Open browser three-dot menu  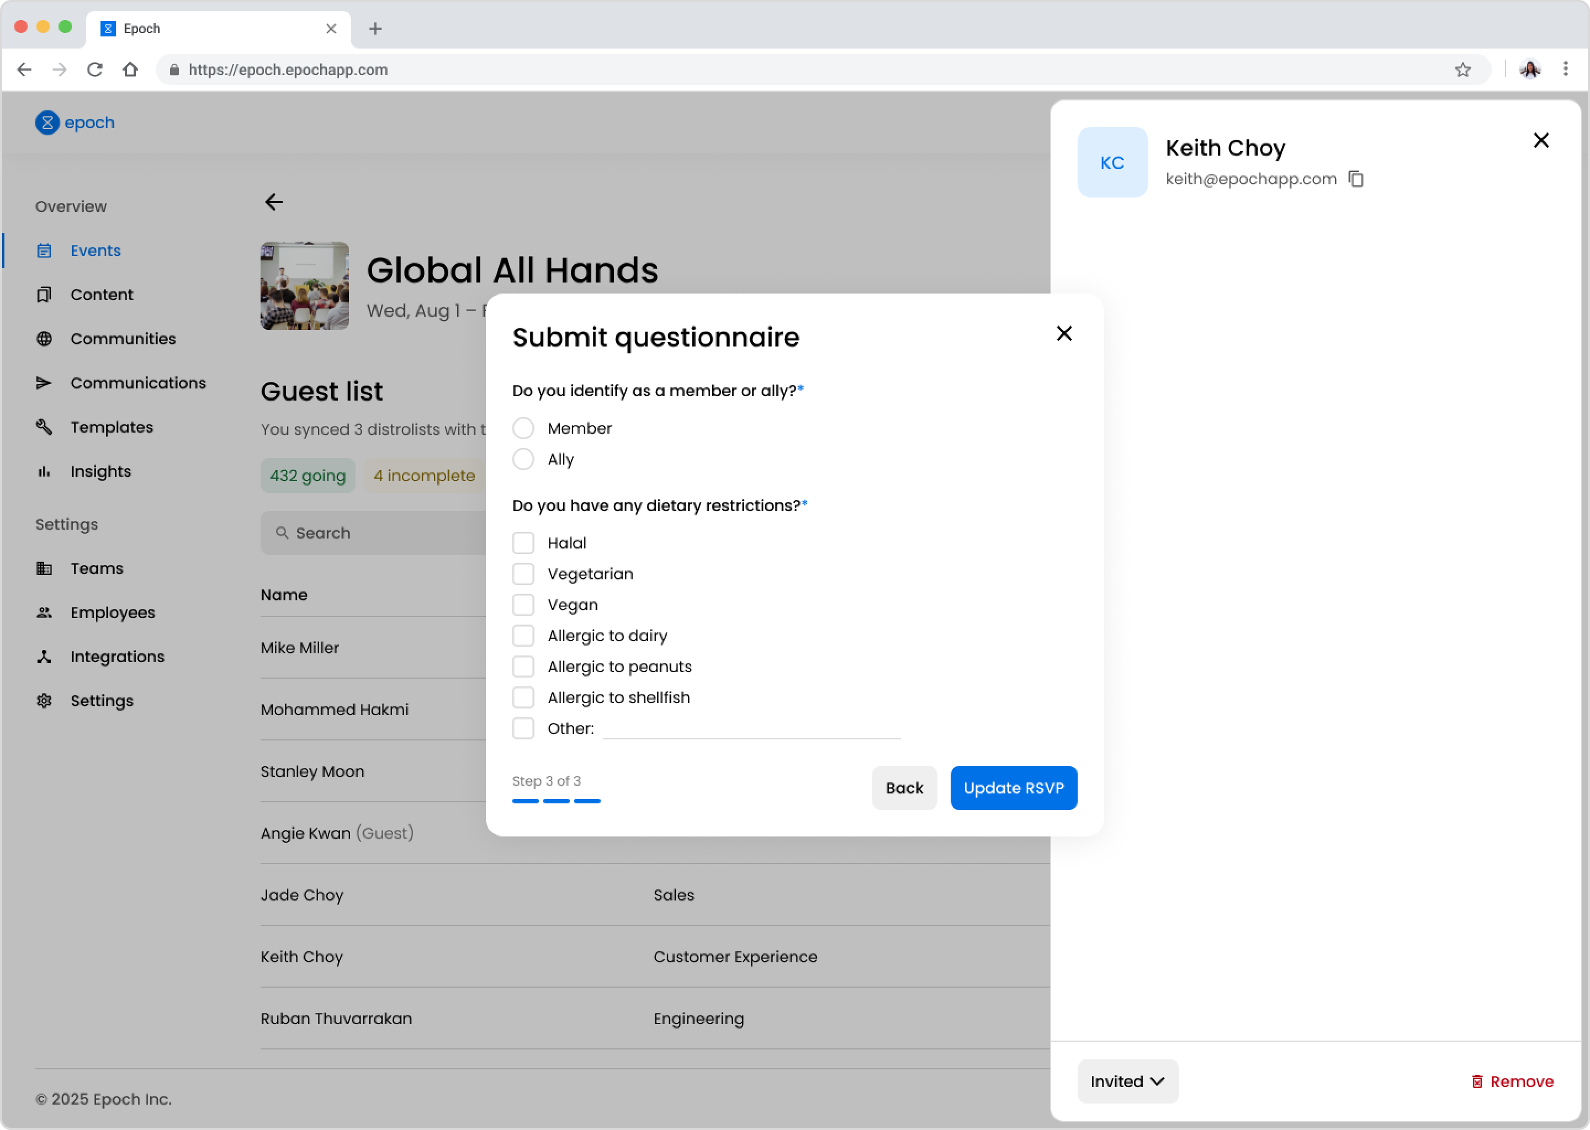click(x=1566, y=69)
